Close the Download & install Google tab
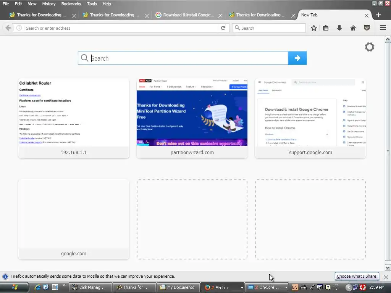This screenshot has height=293, width=391. (x=220, y=15)
